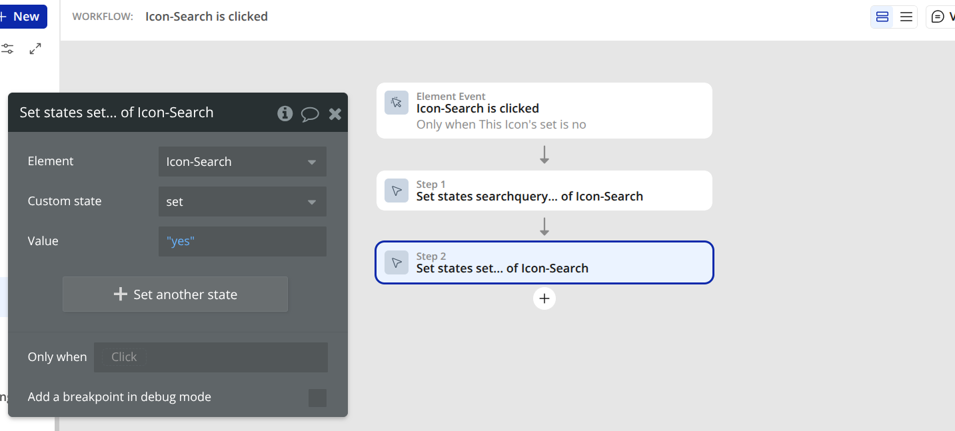Click the info icon in panel header
955x431 pixels.
point(285,113)
